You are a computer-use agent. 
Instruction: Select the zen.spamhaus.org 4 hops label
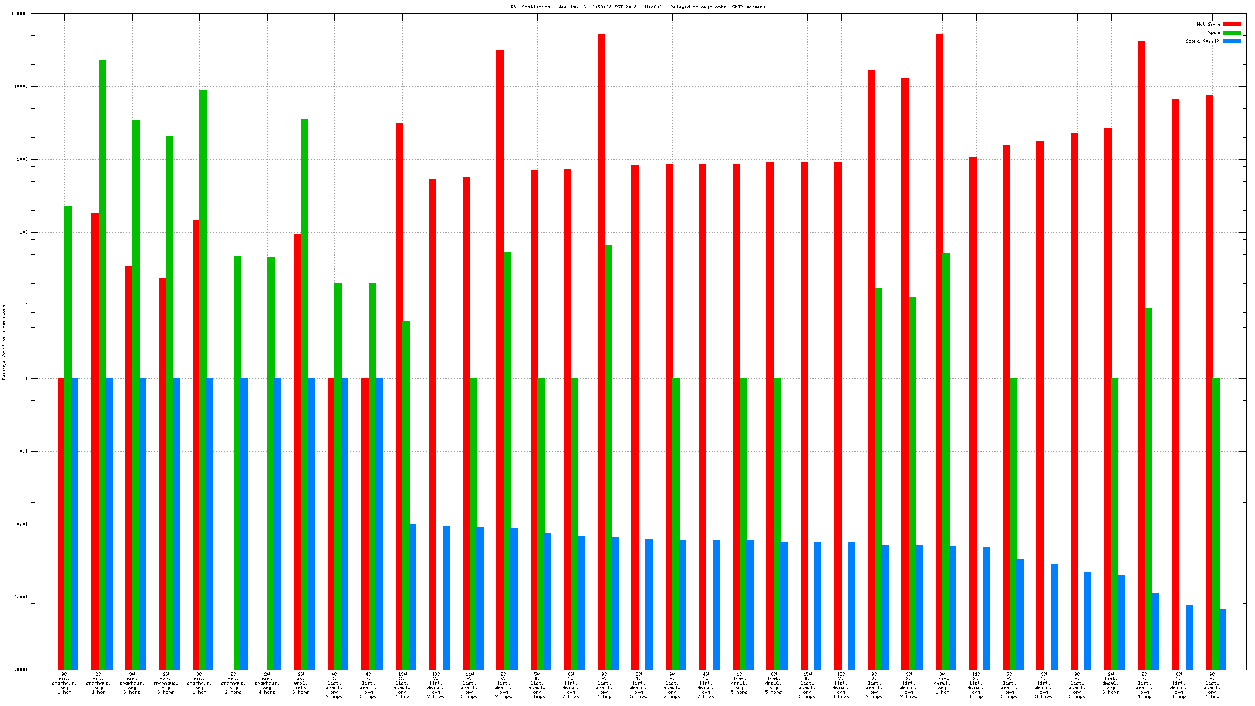267,683
